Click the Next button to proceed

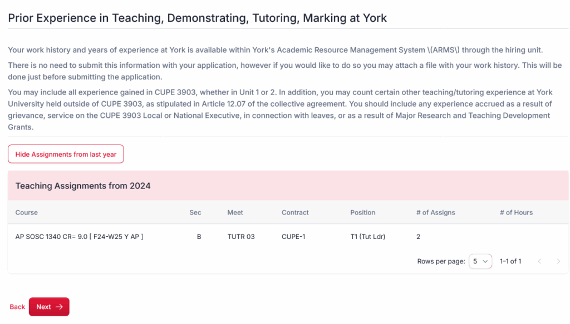[x=49, y=307]
